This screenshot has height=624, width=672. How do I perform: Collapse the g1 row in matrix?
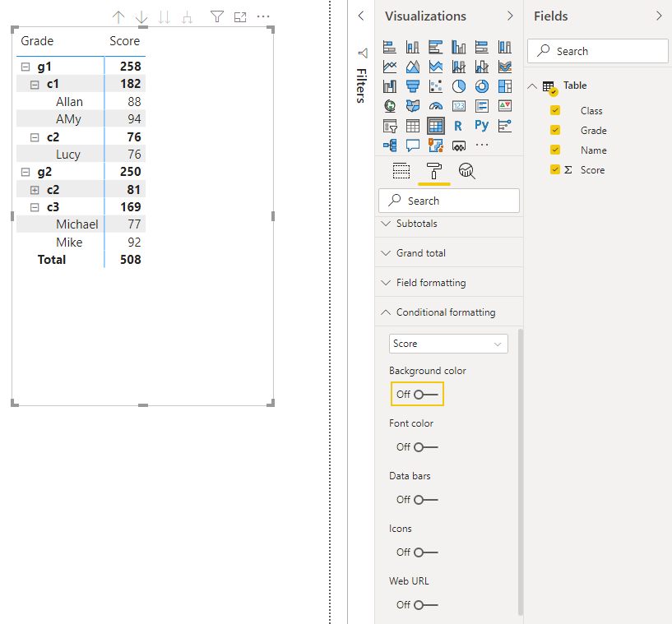pyautogui.click(x=25, y=67)
